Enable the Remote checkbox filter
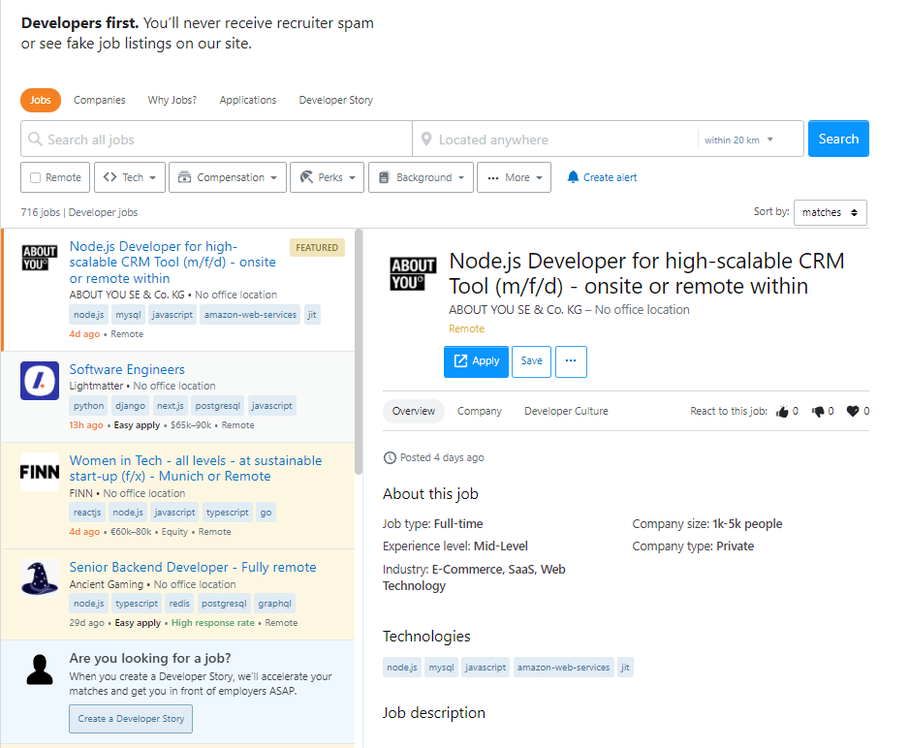Image resolution: width=909 pixels, height=748 pixels. click(x=36, y=178)
